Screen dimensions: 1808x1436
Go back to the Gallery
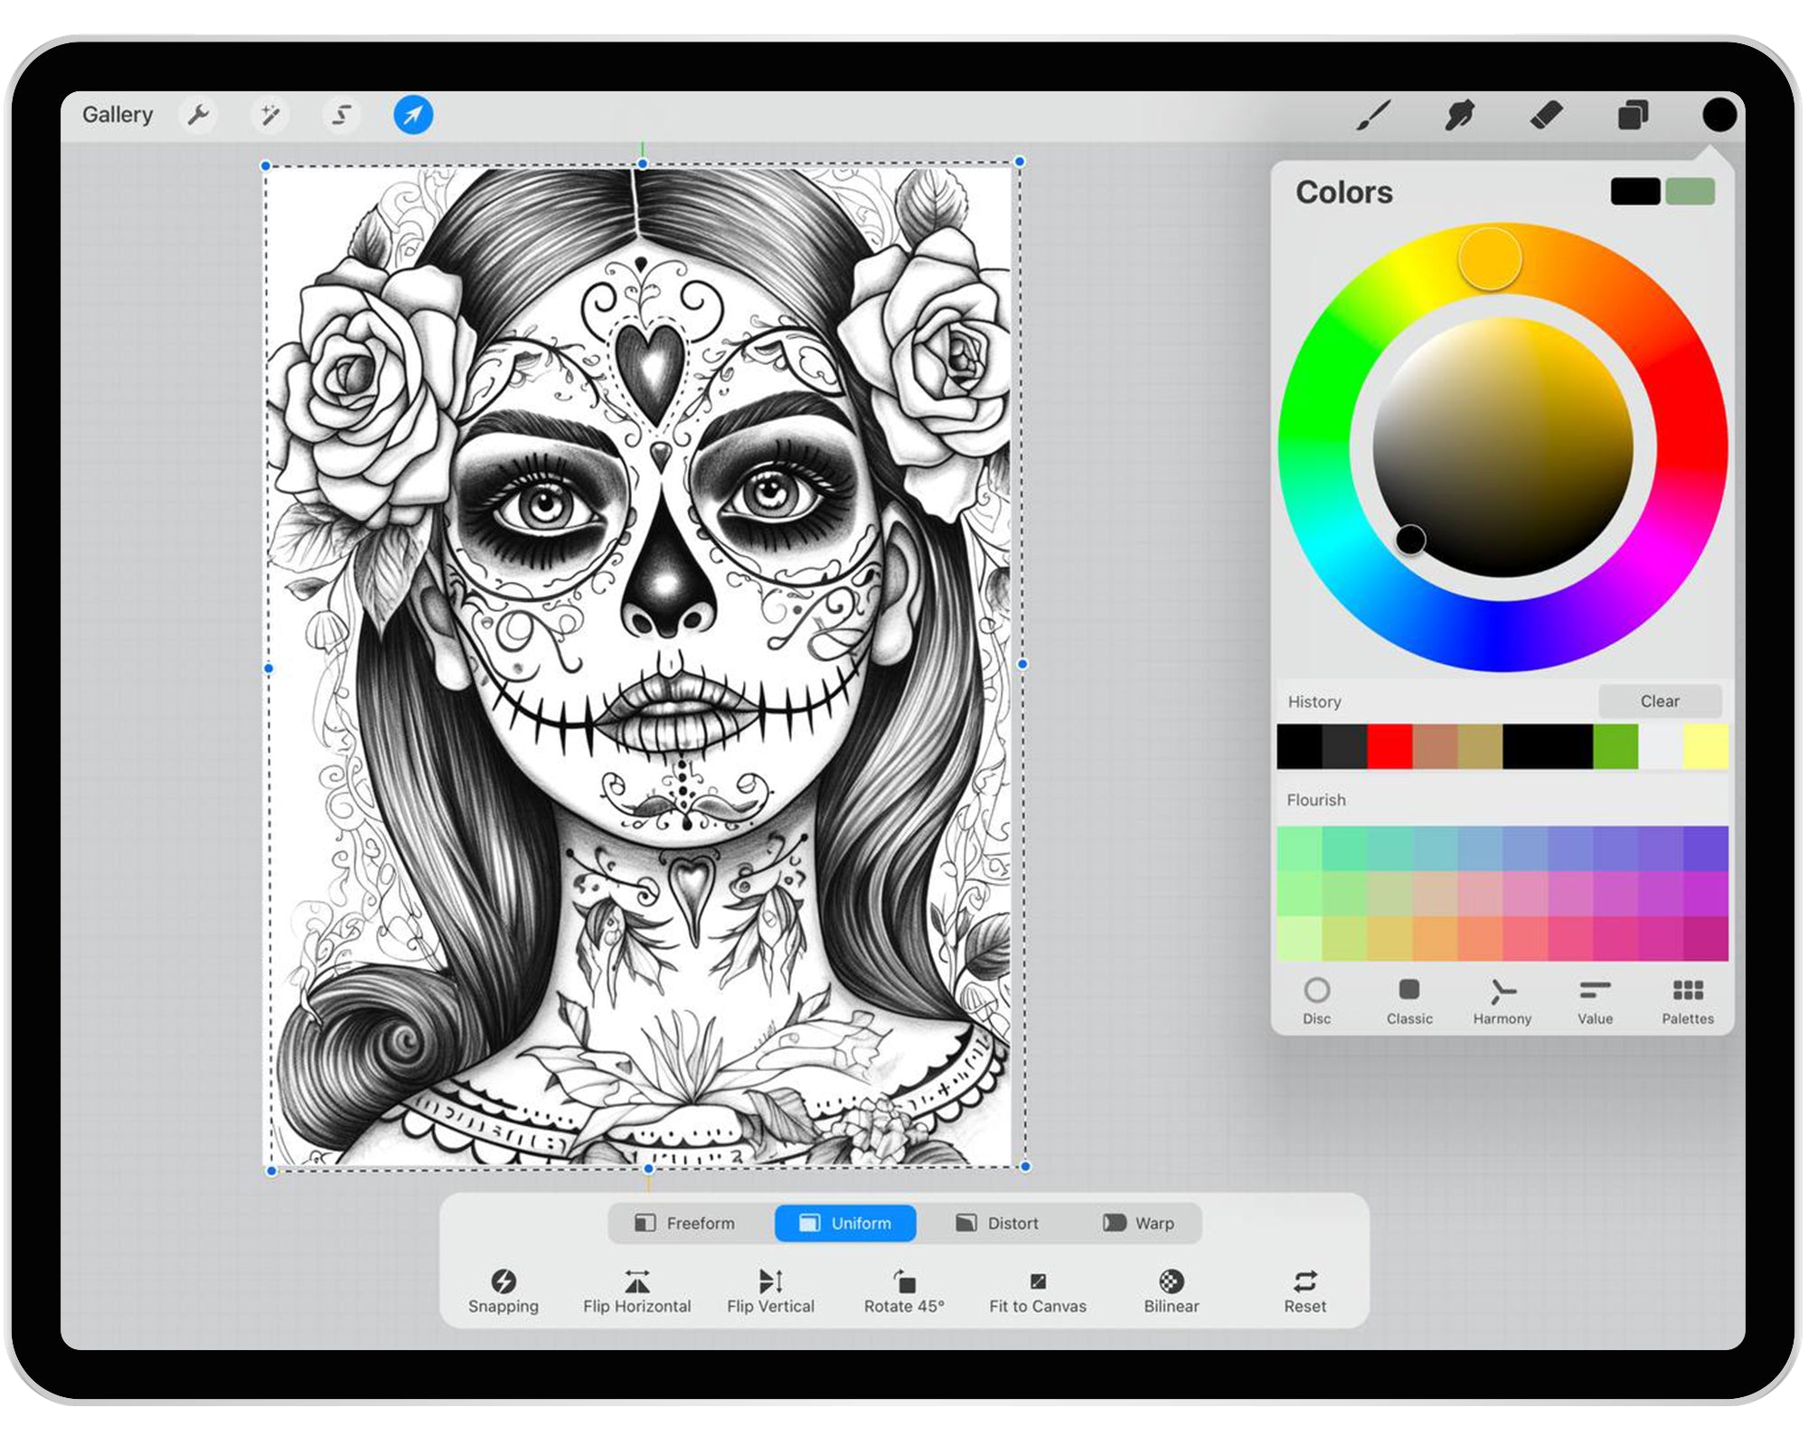(118, 114)
